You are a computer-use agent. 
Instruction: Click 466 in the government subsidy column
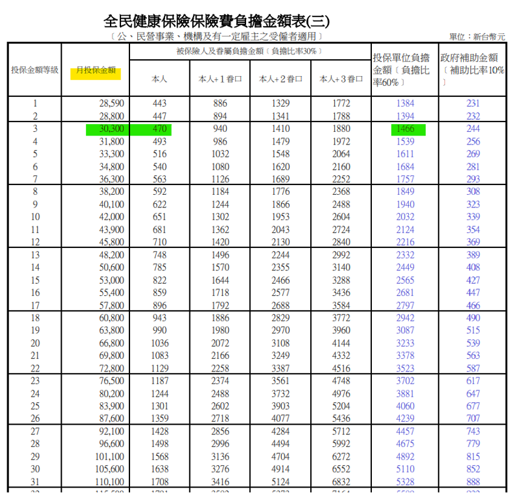click(x=473, y=305)
